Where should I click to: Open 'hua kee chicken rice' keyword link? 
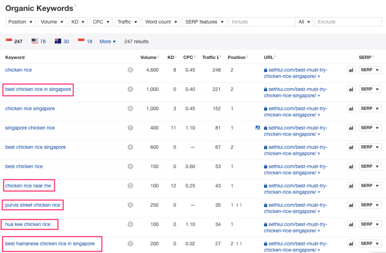click(x=28, y=224)
